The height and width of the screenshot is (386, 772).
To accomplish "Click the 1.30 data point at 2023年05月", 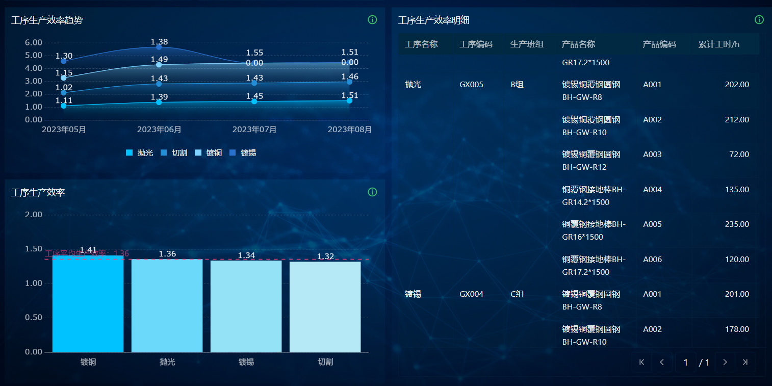I will pyautogui.click(x=63, y=61).
